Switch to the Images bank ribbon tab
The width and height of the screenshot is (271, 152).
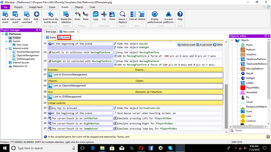point(36,7)
